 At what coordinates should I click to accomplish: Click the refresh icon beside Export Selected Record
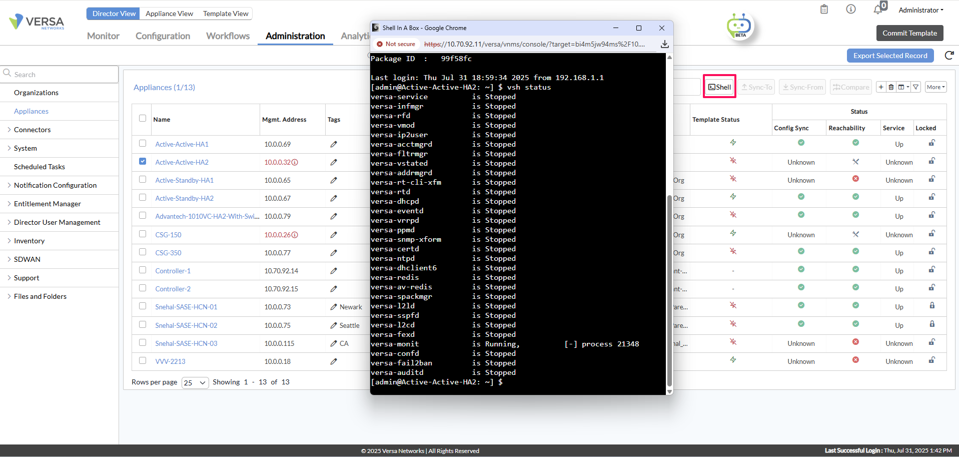[949, 56]
